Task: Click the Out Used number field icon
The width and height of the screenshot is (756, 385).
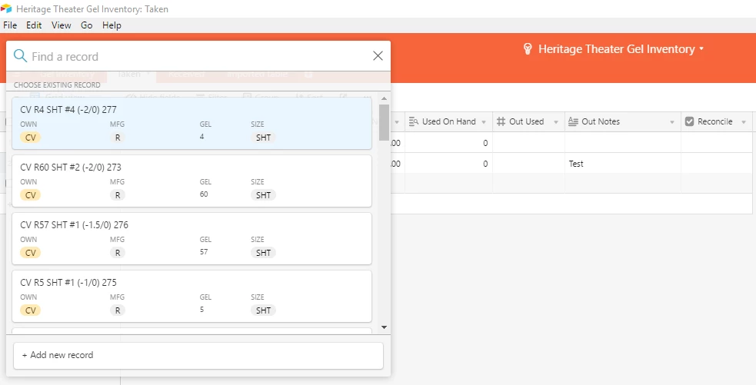Action: (x=501, y=121)
